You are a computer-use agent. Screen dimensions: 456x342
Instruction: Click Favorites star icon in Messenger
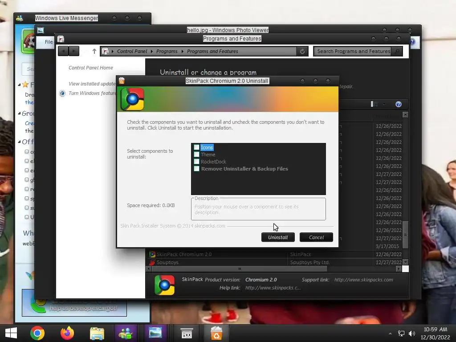coord(25,85)
